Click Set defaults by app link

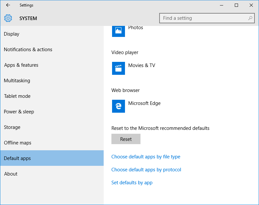coord(132,183)
